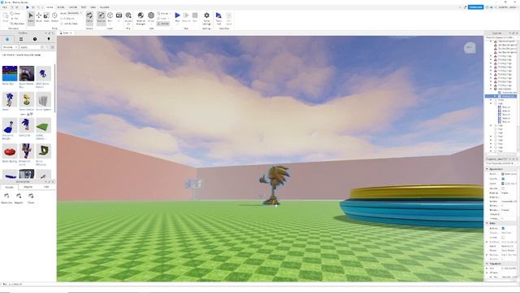Select the Toolbox Creations tab
The width and height of the screenshot is (520, 293).
(49, 39)
